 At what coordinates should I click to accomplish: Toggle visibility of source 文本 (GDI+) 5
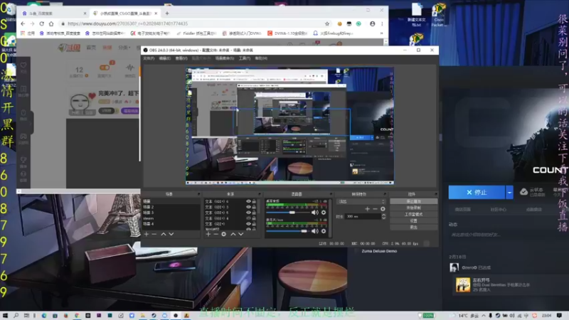tap(248, 213)
